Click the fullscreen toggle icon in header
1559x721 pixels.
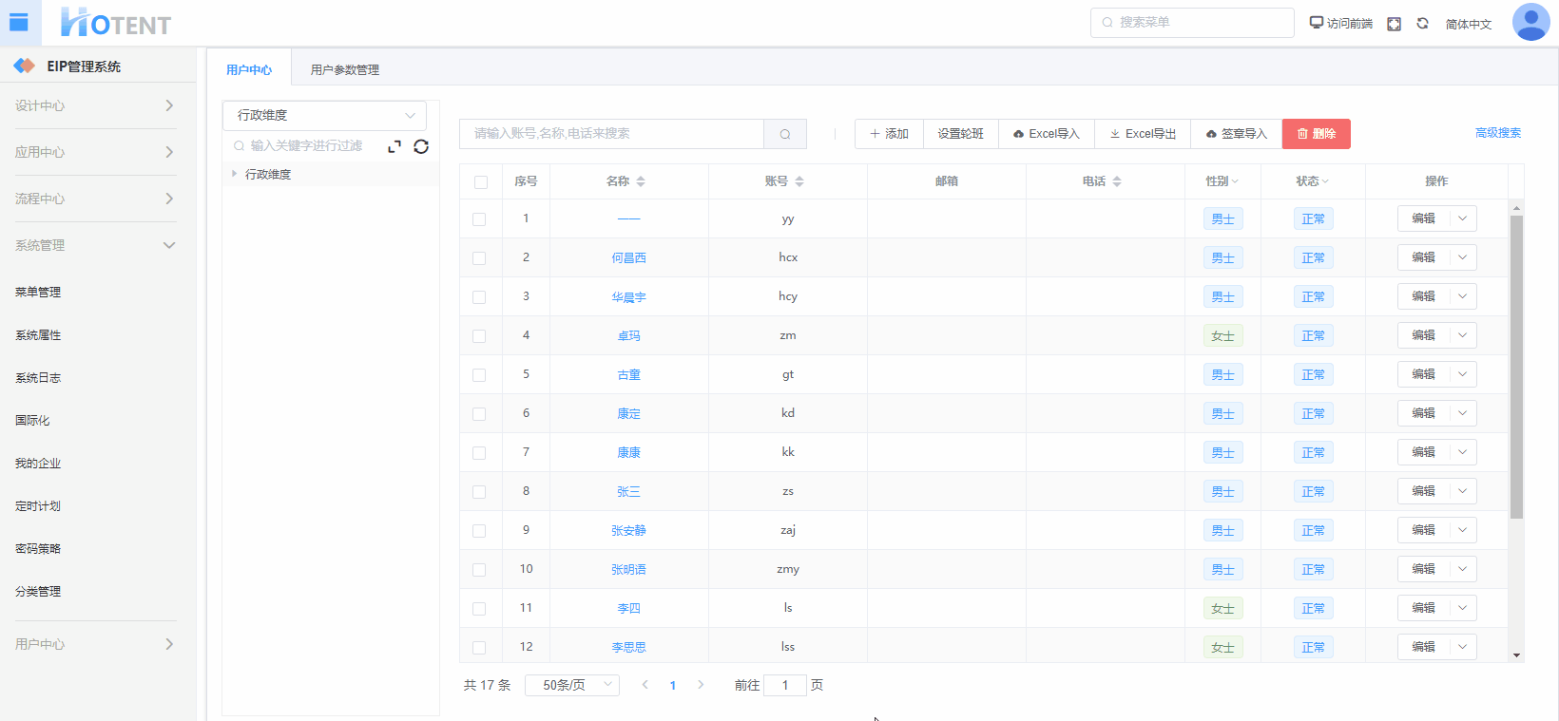tap(1394, 24)
